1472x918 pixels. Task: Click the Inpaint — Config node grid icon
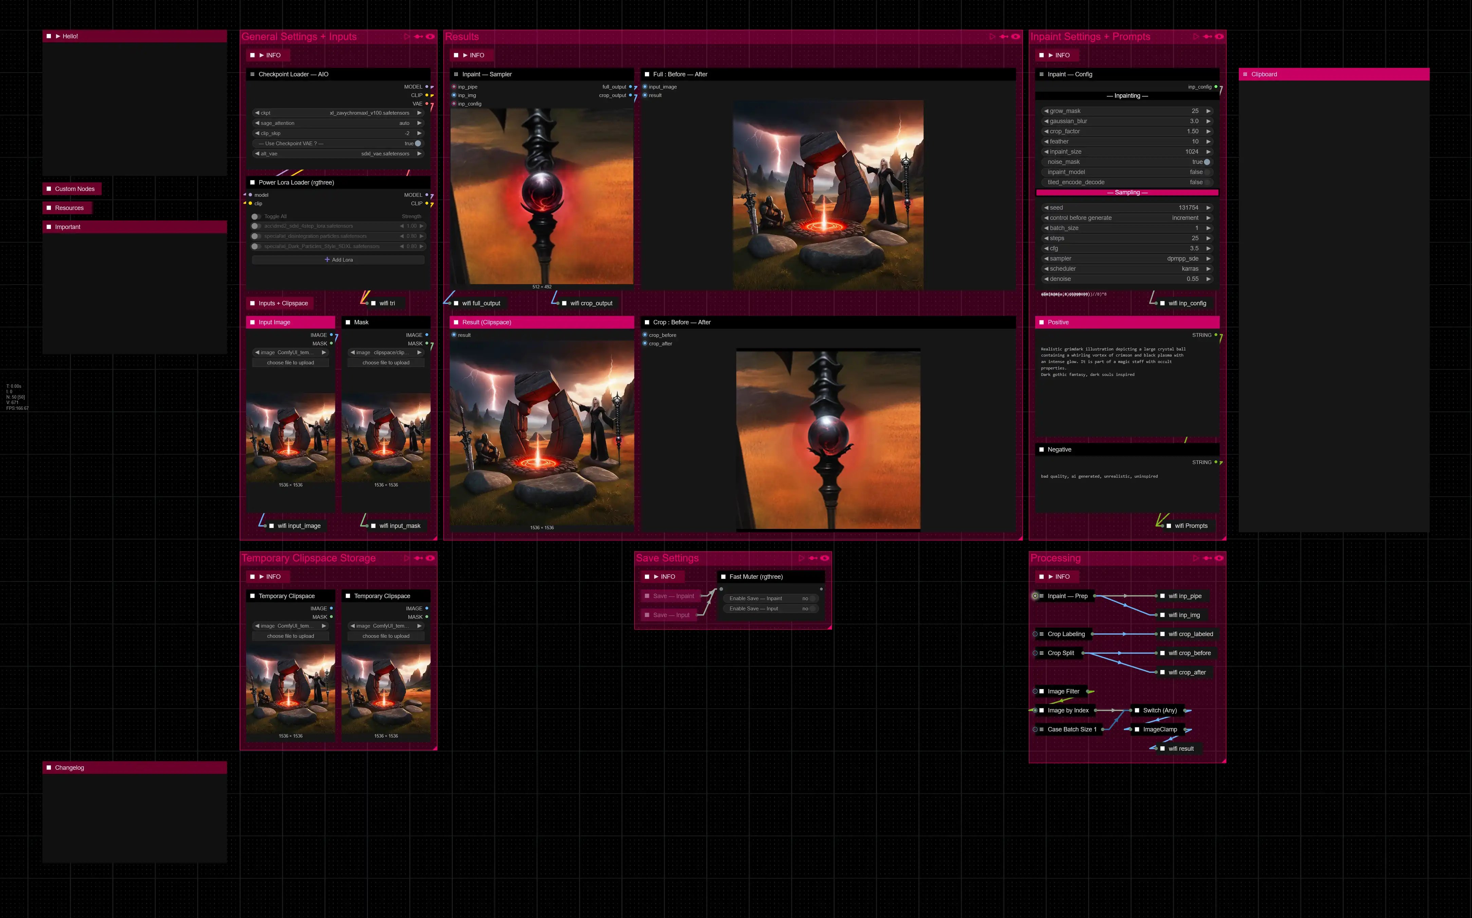tap(1041, 74)
